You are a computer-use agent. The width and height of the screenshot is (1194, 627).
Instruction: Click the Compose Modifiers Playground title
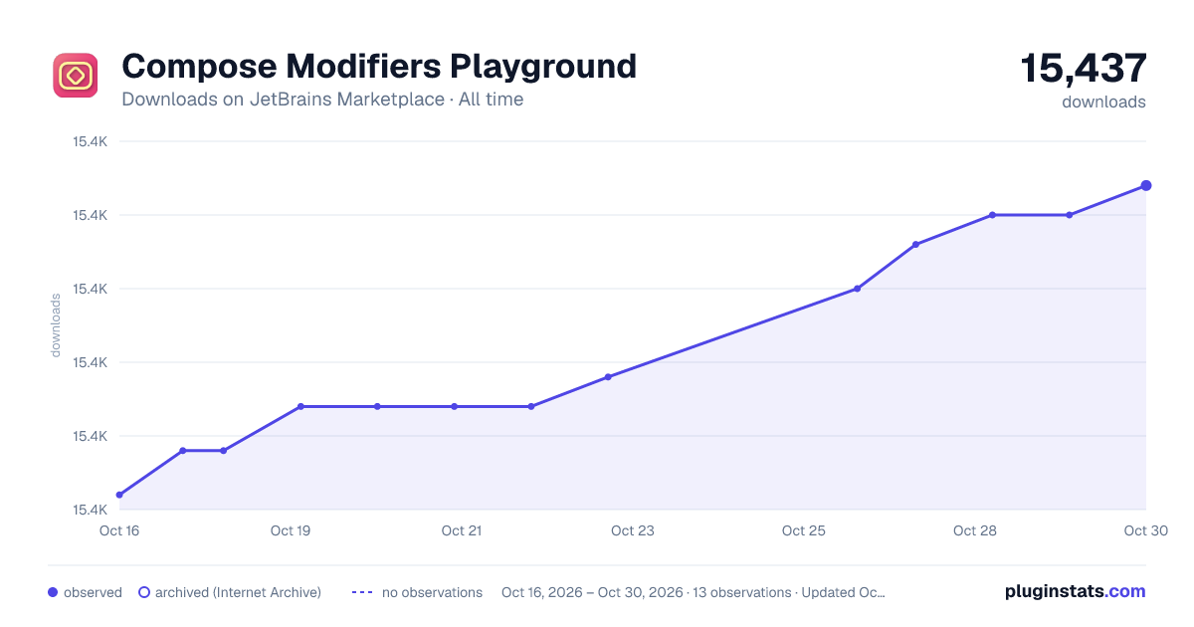[379, 66]
